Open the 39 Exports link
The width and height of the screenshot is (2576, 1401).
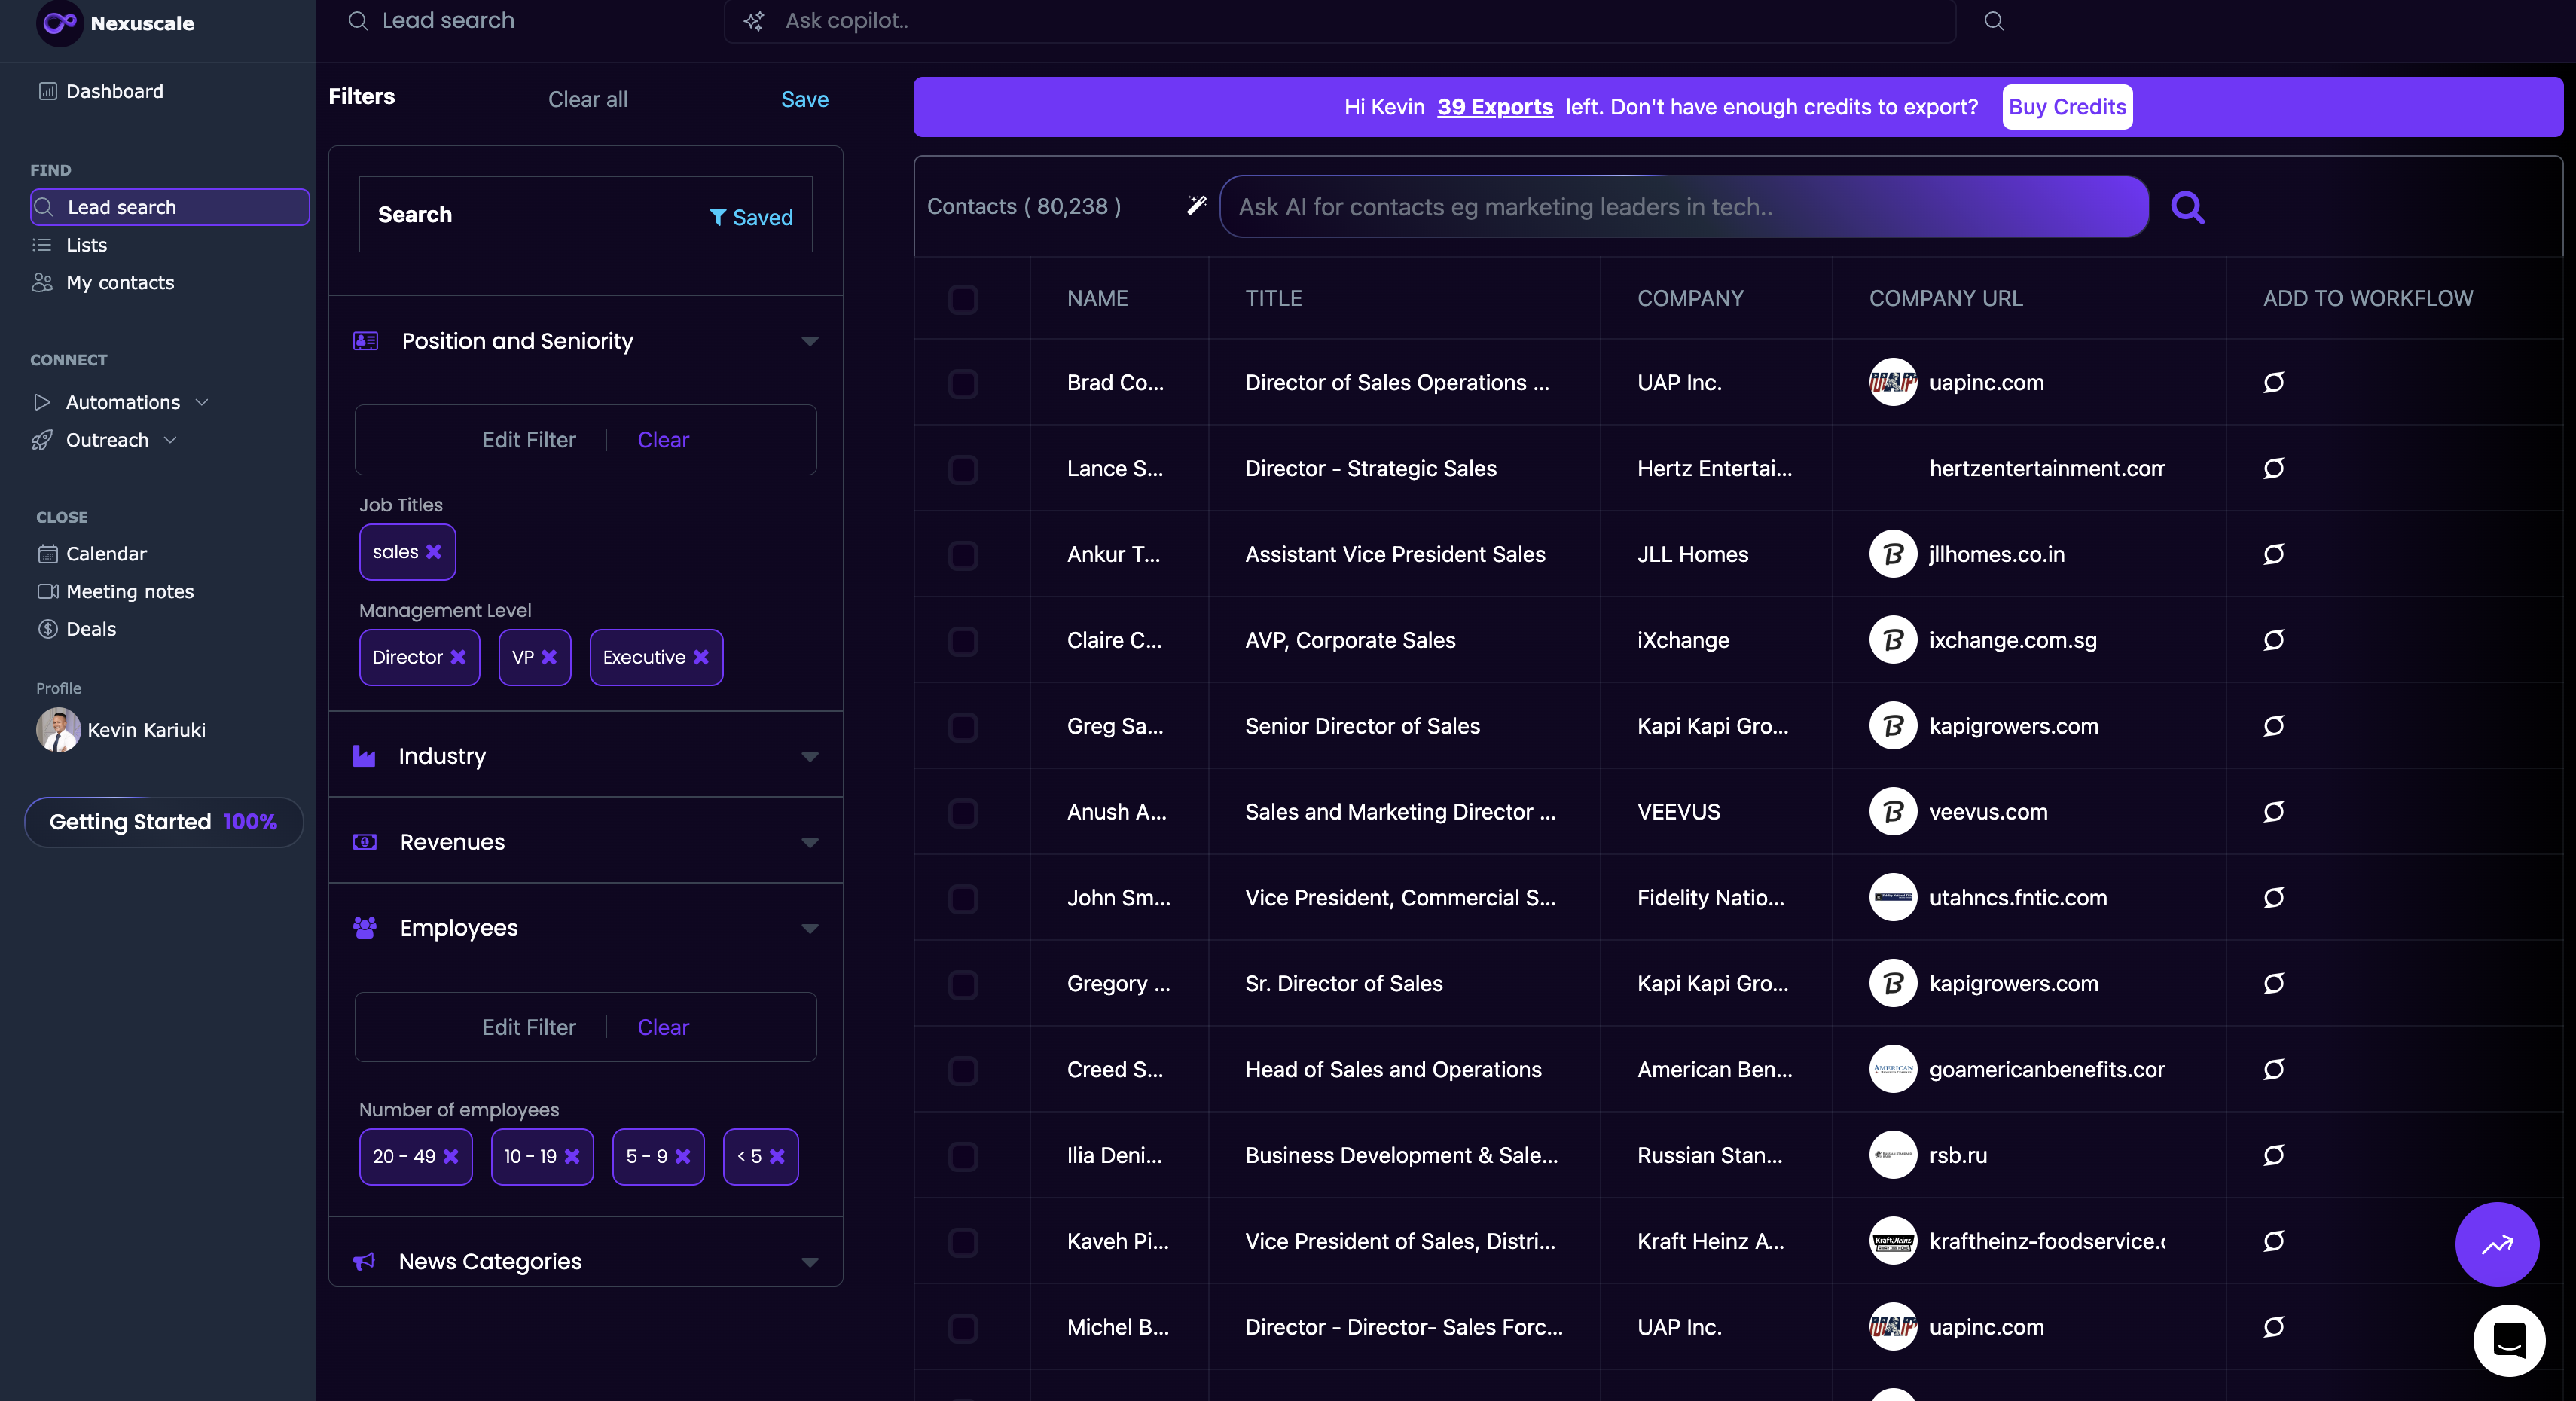click(1495, 107)
